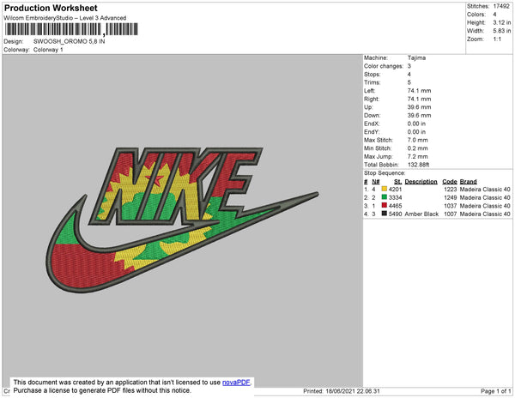Click the Zoom value '1:1'
This screenshot has width=515, height=398.
coord(497,39)
